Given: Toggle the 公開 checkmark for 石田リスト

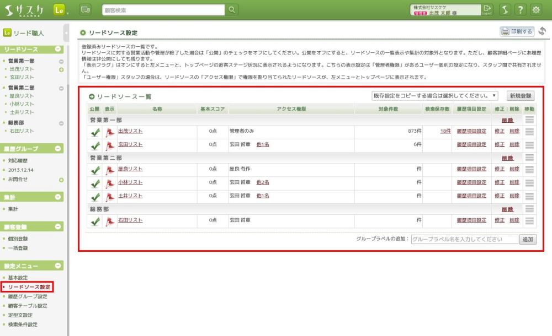Looking at the screenshot, I should pos(95,221).
